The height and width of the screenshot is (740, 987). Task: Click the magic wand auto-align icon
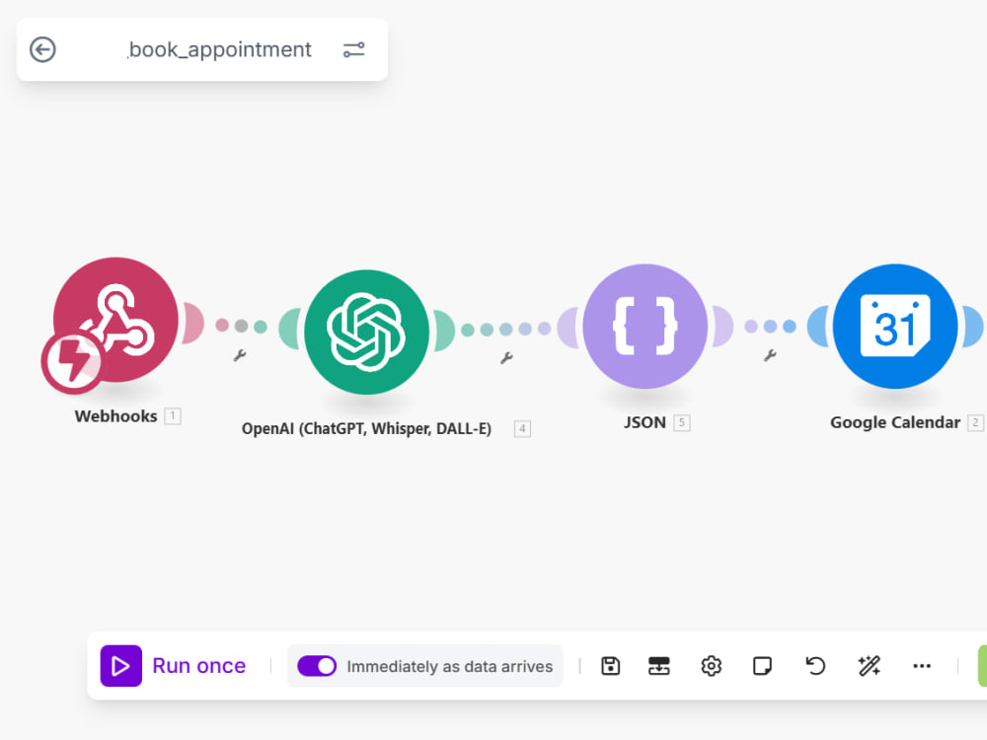point(869,666)
